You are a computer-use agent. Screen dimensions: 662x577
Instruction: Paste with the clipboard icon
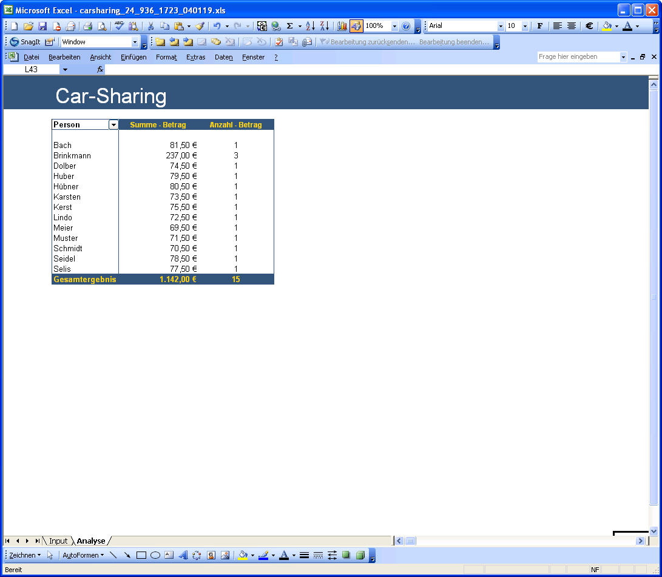179,26
